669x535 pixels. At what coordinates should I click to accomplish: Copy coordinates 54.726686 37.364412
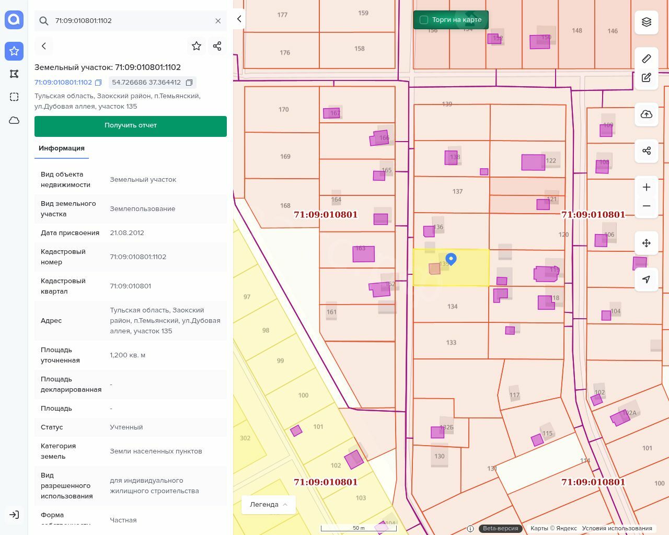coord(189,83)
